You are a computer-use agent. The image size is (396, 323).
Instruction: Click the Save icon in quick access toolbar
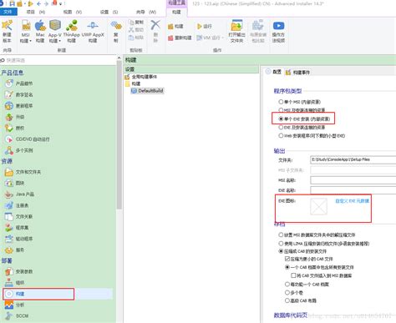[12, 3]
